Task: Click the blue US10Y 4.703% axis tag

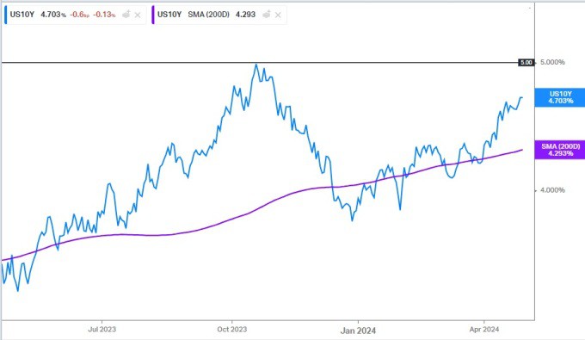Action: [560, 97]
